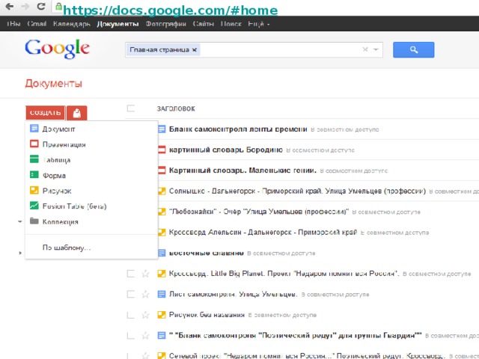This screenshot has width=479, height=359.
Task: Open "Любознайки" - Очёр Улица Умельцев drawing
Action: pos(259,212)
